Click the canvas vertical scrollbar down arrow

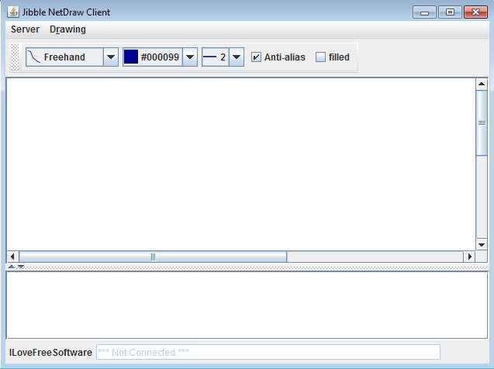tap(482, 245)
